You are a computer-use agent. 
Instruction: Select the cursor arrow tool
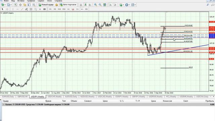click(x=2, y=9)
